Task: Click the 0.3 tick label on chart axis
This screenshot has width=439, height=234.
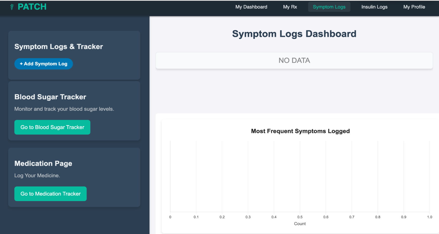Action: pos(248,217)
